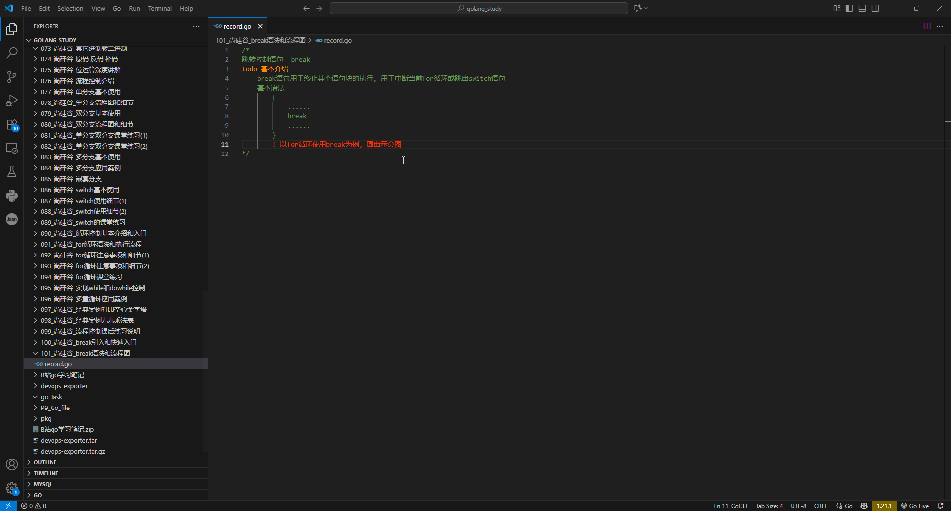Open the B站go学习笔记.zip file

[x=115, y=429]
